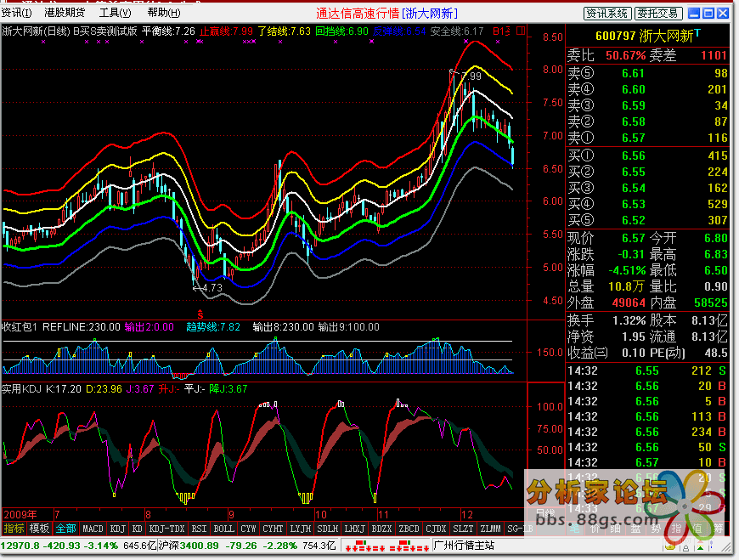Switch to the KDJ-TDX indicator tab
Screen dimensions: 739x560
[x=166, y=529]
